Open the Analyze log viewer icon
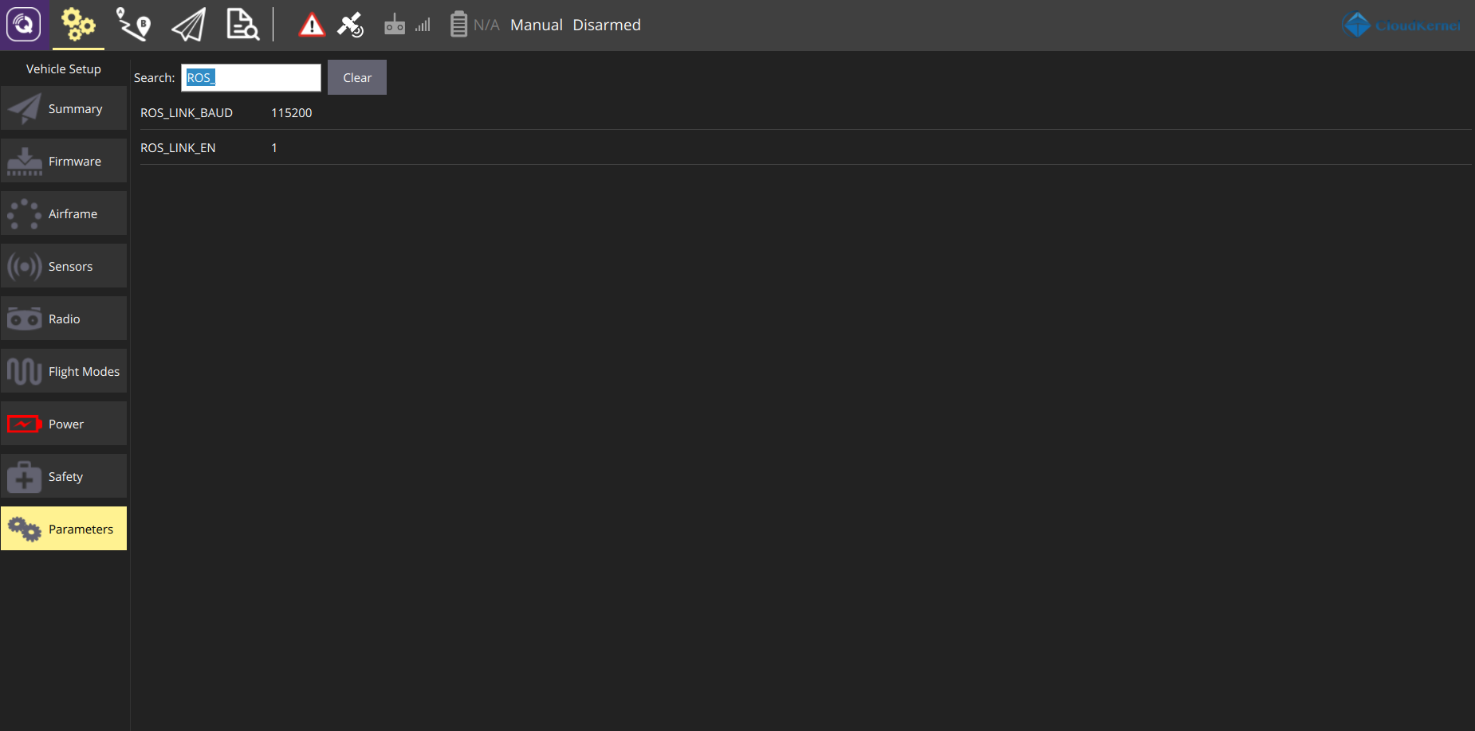The image size is (1475, 731). coord(242,25)
